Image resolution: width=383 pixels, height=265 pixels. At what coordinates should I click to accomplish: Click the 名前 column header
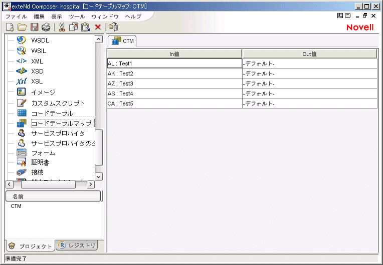coord(53,196)
